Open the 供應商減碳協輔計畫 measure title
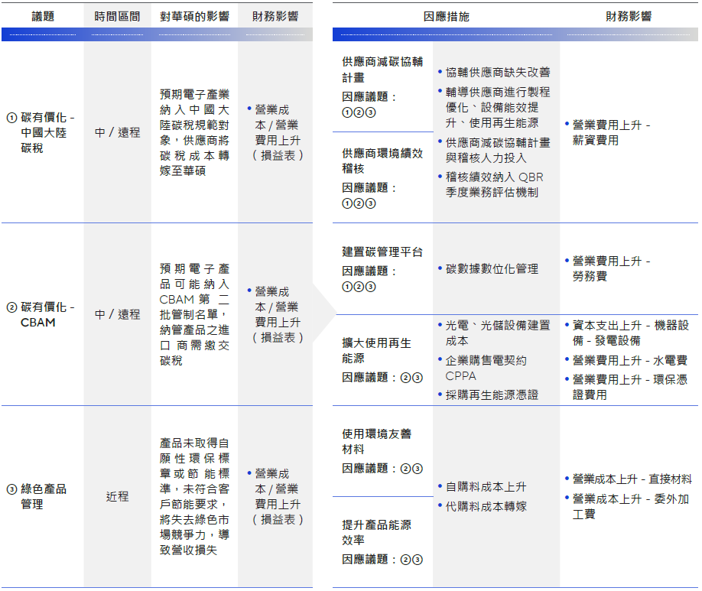 coord(382,70)
